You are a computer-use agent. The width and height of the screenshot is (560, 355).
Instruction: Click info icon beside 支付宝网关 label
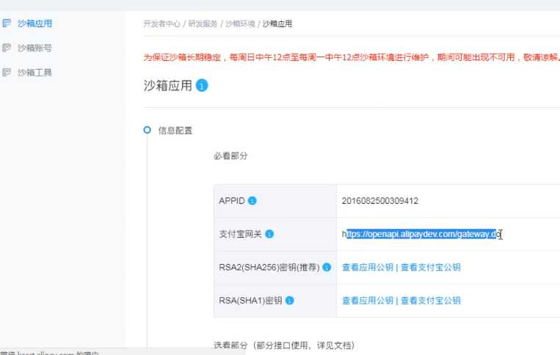pyautogui.click(x=269, y=234)
